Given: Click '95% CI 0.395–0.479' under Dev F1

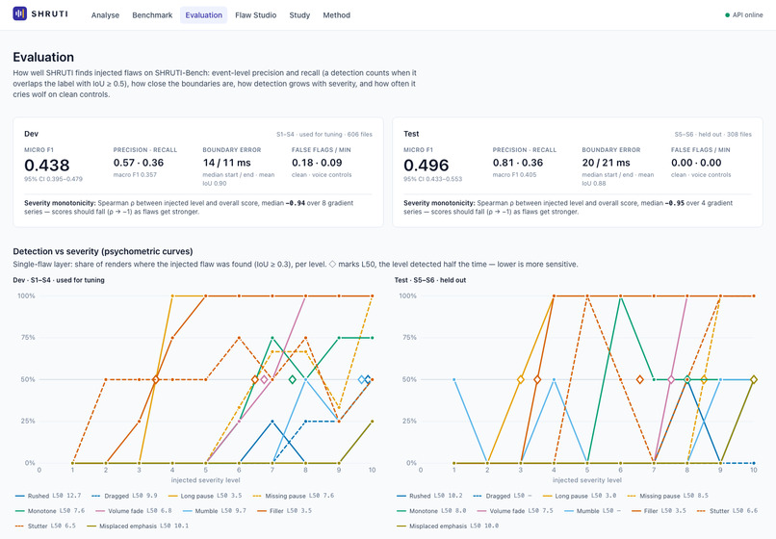Looking at the screenshot, I should click(x=54, y=179).
